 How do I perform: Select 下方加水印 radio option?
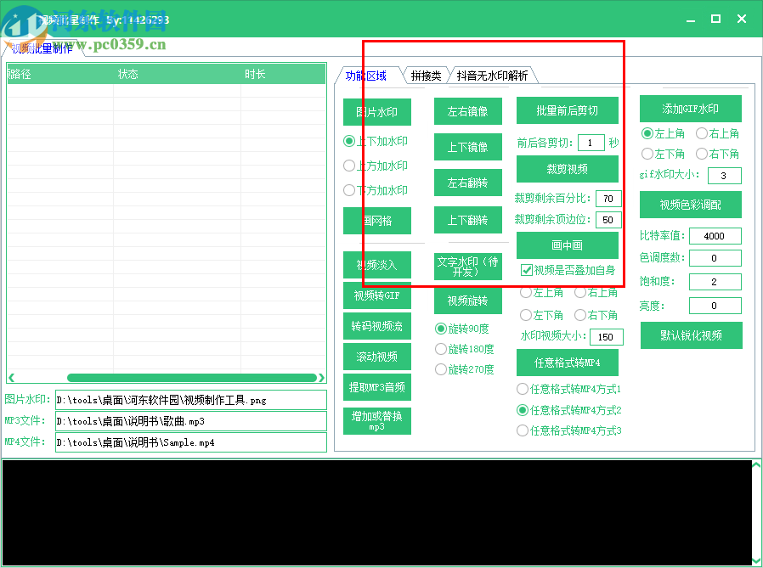pos(376,190)
